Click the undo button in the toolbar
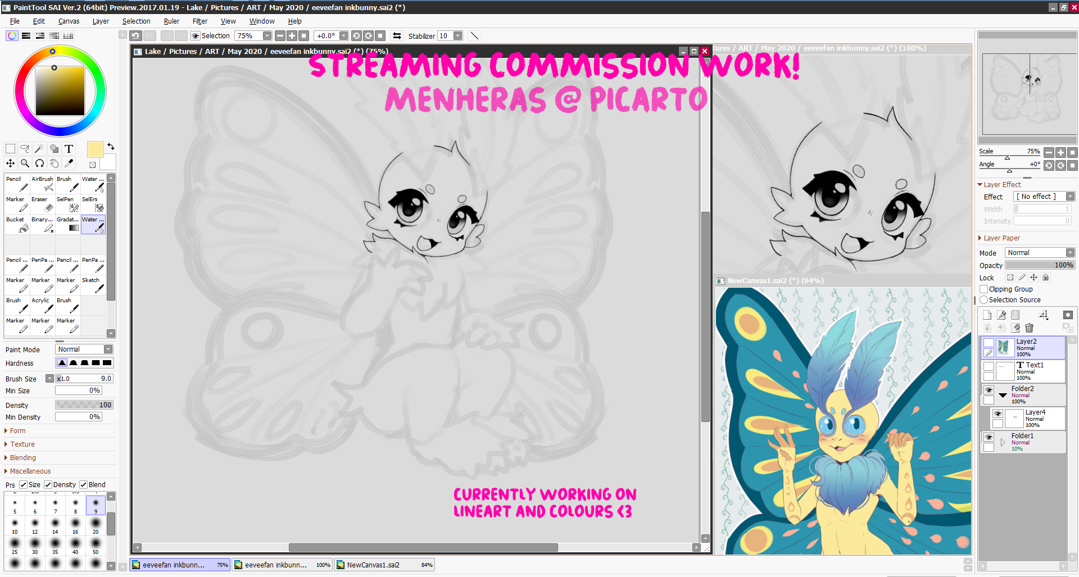The height and width of the screenshot is (577, 1079). click(135, 36)
